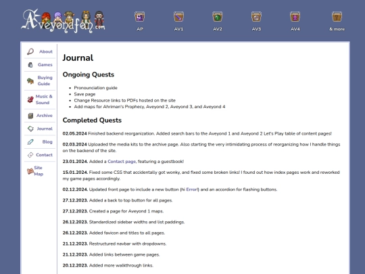Click the Games sidebar icon

[30, 65]
